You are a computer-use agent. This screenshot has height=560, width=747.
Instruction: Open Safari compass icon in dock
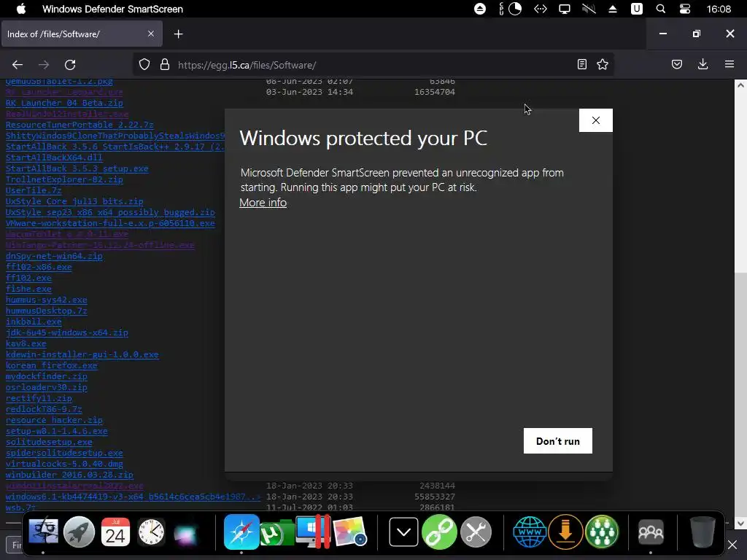[x=241, y=532]
